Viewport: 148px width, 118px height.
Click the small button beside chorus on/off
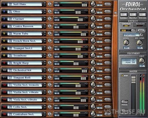133,30
